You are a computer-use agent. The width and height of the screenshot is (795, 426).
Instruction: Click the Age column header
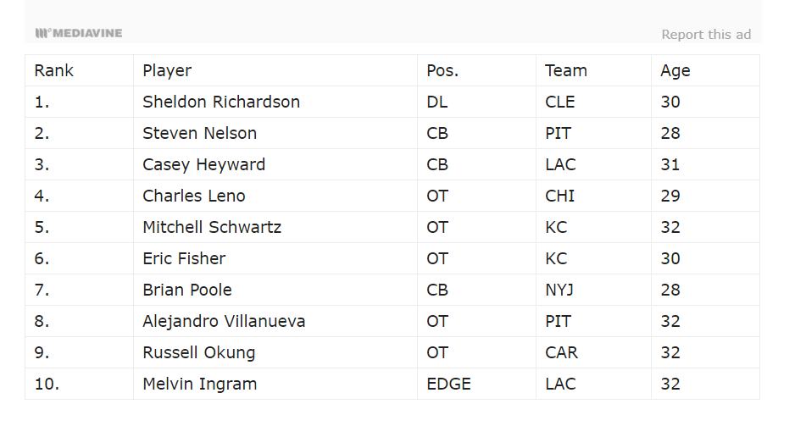(x=675, y=70)
